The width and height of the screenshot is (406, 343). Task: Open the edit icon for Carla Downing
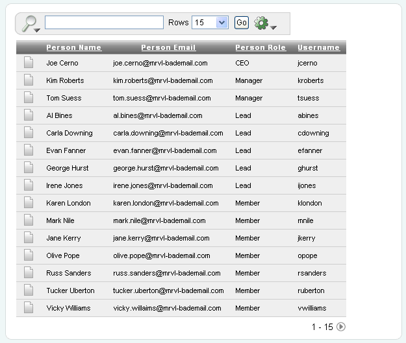(x=29, y=133)
